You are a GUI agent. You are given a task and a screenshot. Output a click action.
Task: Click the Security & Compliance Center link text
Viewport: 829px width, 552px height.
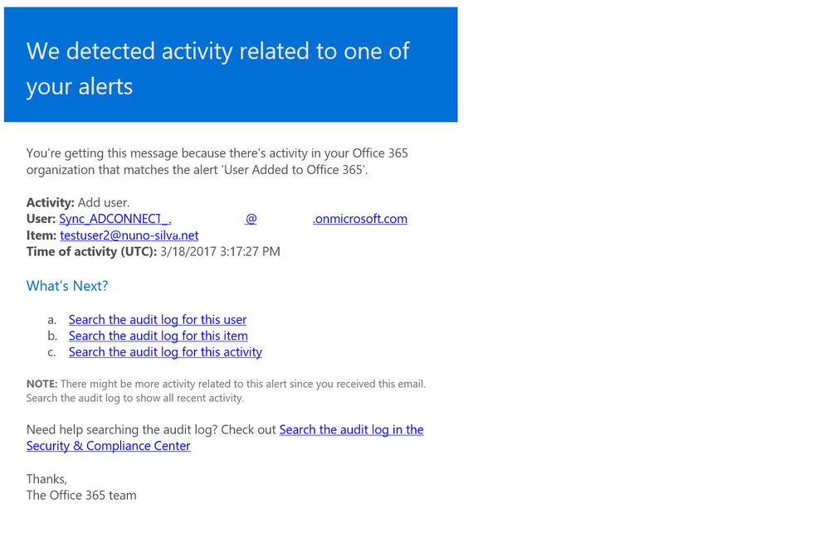[x=108, y=446]
